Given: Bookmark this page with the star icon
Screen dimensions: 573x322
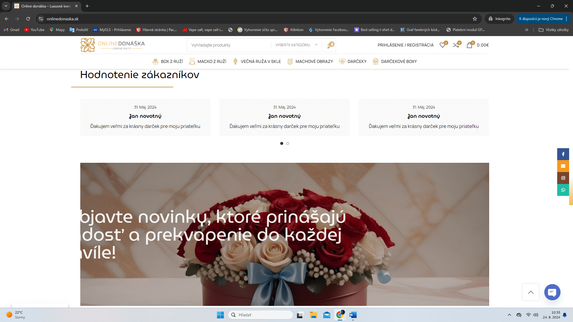Looking at the screenshot, I should pyautogui.click(x=475, y=19).
